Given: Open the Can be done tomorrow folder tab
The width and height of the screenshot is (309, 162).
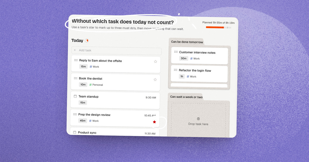Looking at the screenshot, I should click(187, 42).
